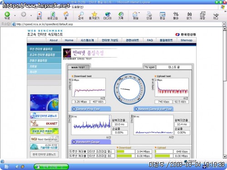Click the Try again button
This screenshot has height=170, width=227.
[x=150, y=67]
